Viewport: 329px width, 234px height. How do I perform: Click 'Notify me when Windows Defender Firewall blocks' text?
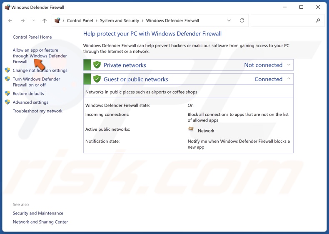pyautogui.click(x=239, y=144)
